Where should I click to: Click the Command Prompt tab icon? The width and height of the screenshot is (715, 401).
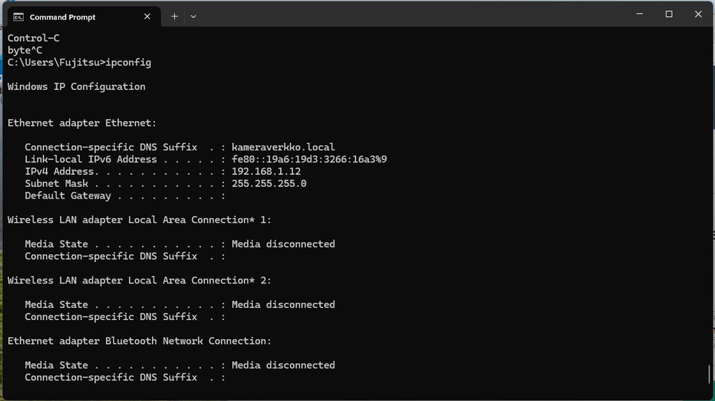point(19,16)
